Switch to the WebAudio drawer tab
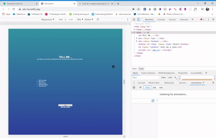Viewport: 216px width, 138px height. click(169, 83)
